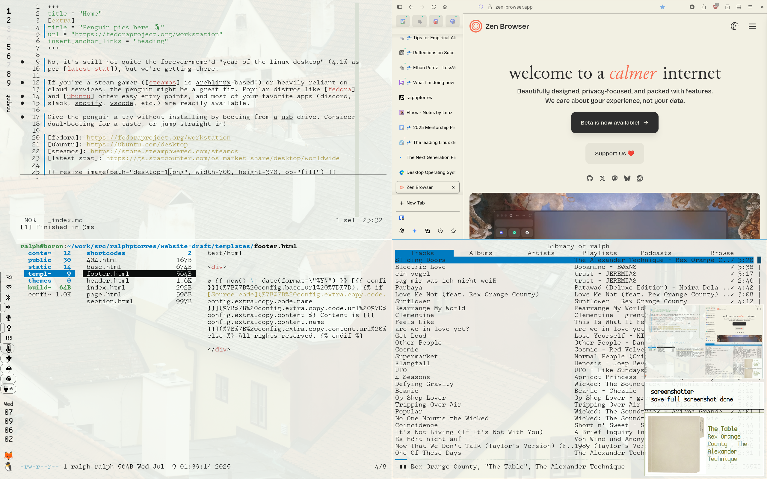This screenshot has height=479, width=767.
Task: Click the bluetooth icon in the status bar
Action: coord(9,297)
